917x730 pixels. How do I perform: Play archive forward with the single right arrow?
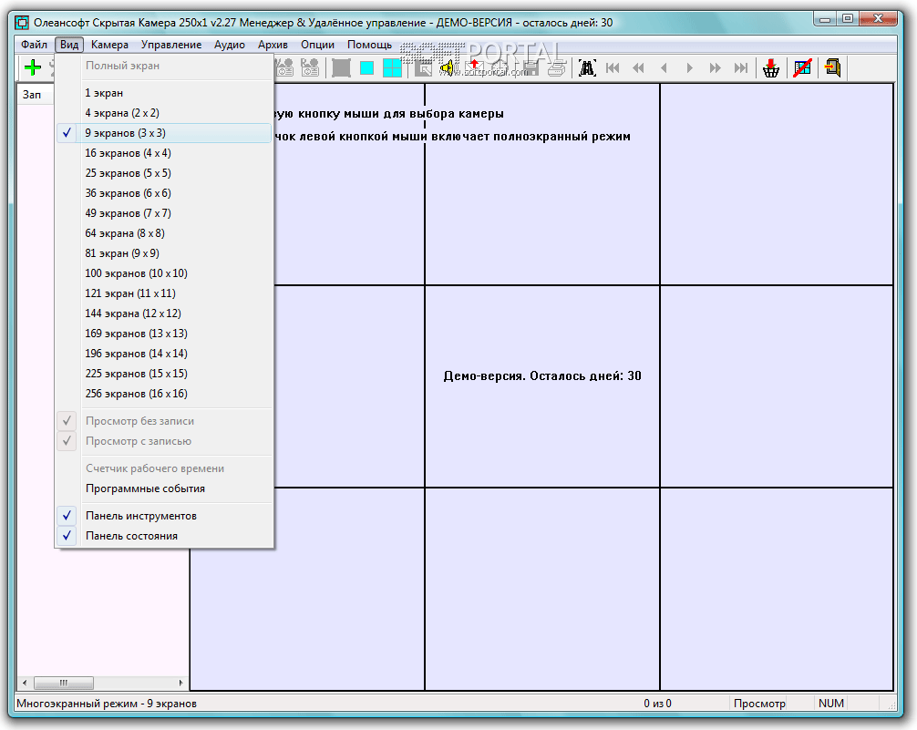[689, 67]
